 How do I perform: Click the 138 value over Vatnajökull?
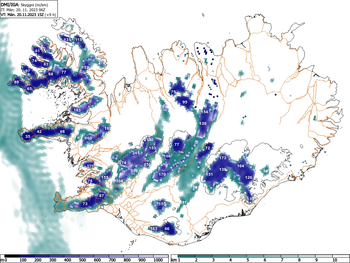pyautogui.click(x=223, y=169)
